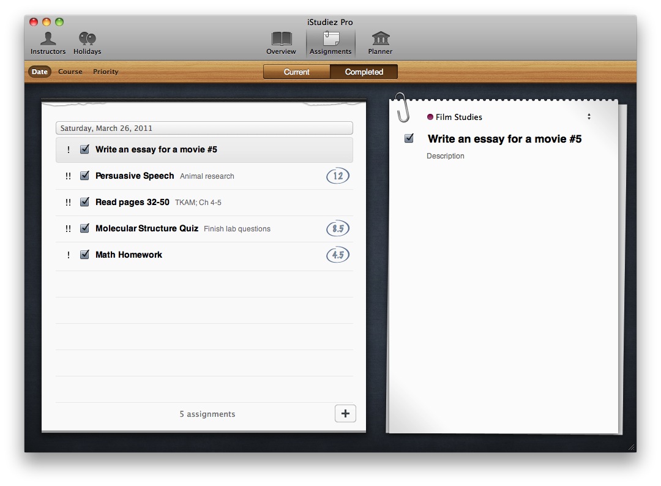
Task: Click the Description field in the note
Action: pyautogui.click(x=446, y=156)
